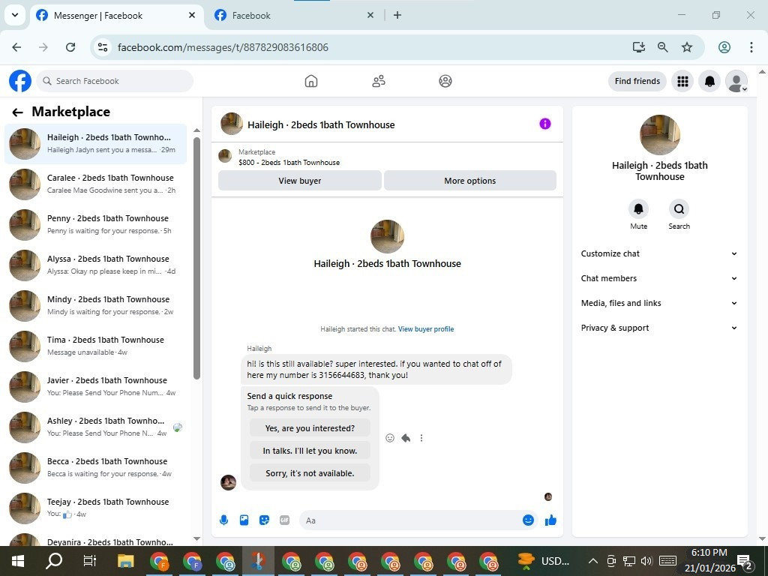Image resolution: width=768 pixels, height=576 pixels.
Task: Open Becca's 2beds 1bath Townhouse chat
Action: [95, 468]
